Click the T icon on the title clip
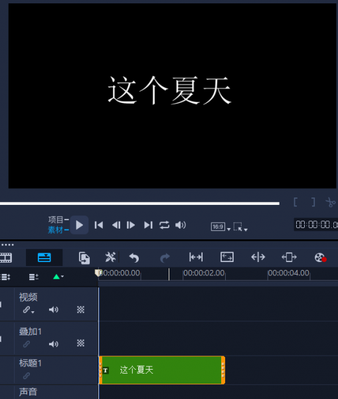 [106, 370]
